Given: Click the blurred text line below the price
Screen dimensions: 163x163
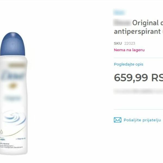Looking at the screenshot, I should pos(138,91).
